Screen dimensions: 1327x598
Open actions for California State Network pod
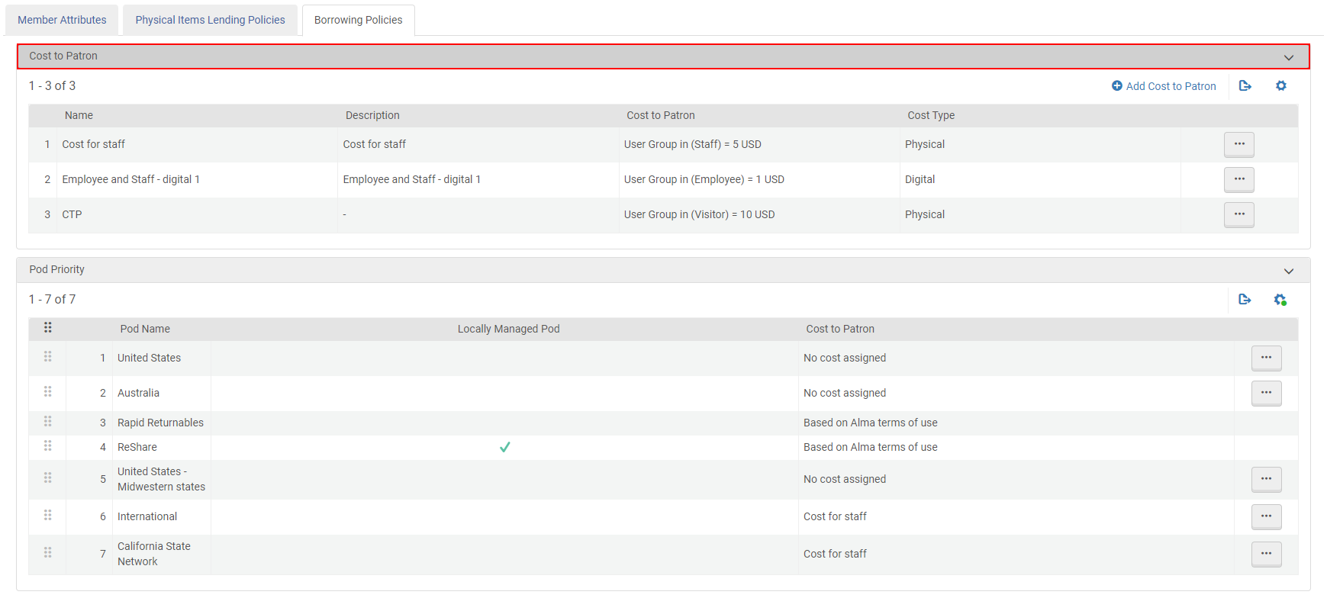click(1266, 554)
